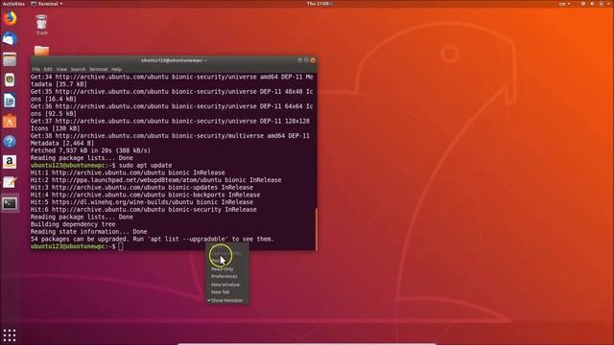Toggle Show Menubar in context menu
Screen dimensions: 614x345
(227, 300)
